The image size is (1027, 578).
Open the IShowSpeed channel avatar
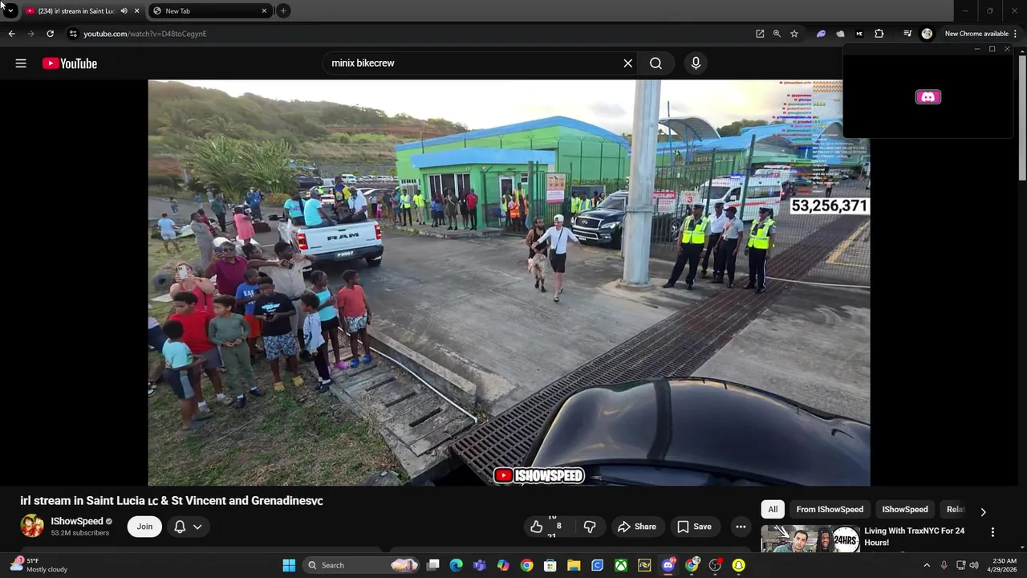32,526
